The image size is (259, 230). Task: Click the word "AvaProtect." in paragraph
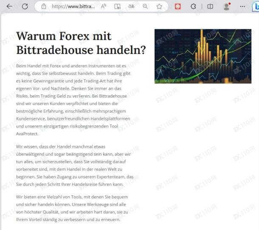(x=27, y=134)
